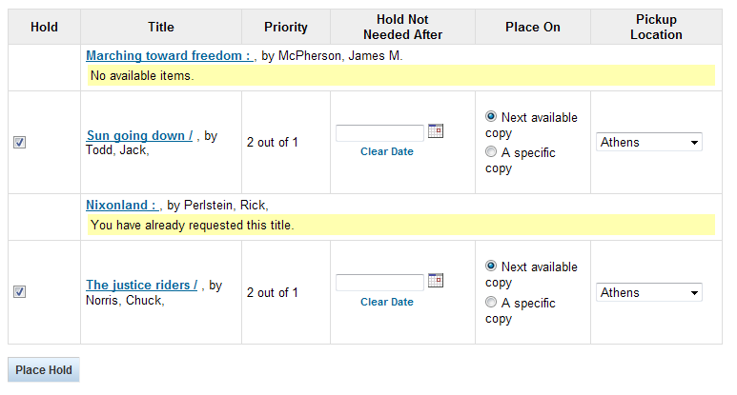Open calendar icon for The justice riders hold
737x395 pixels.
pyautogui.click(x=436, y=280)
